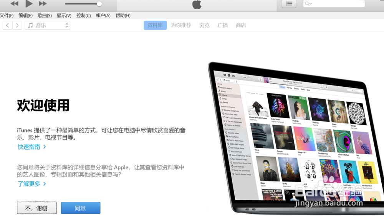Click the search field
The image size is (384, 216).
[334, 4]
